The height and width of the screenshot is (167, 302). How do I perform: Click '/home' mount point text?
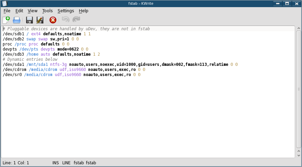pyautogui.click(x=32, y=54)
